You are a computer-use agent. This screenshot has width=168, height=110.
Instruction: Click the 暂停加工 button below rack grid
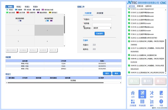33,50
